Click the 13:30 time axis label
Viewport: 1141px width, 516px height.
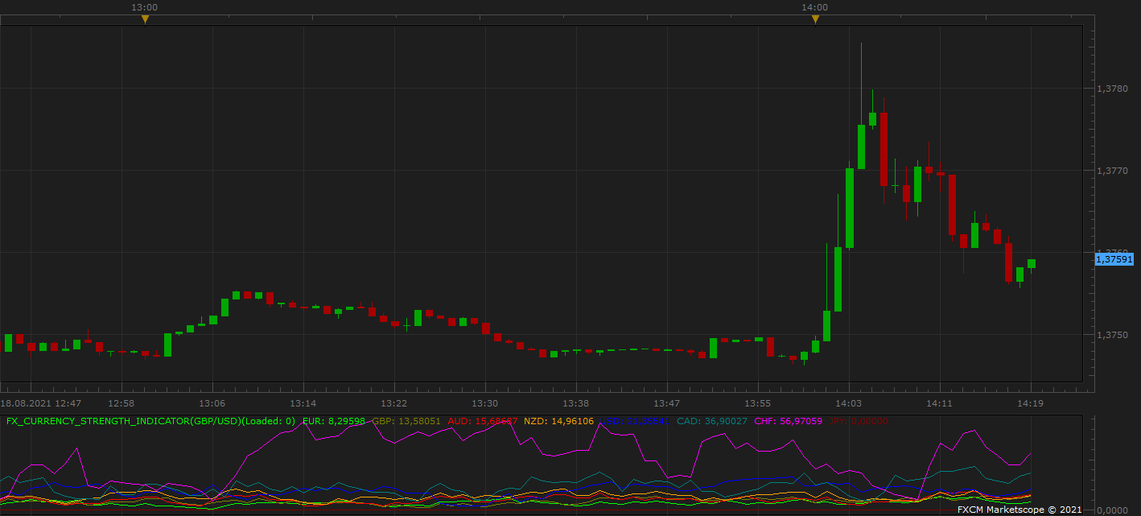click(485, 402)
